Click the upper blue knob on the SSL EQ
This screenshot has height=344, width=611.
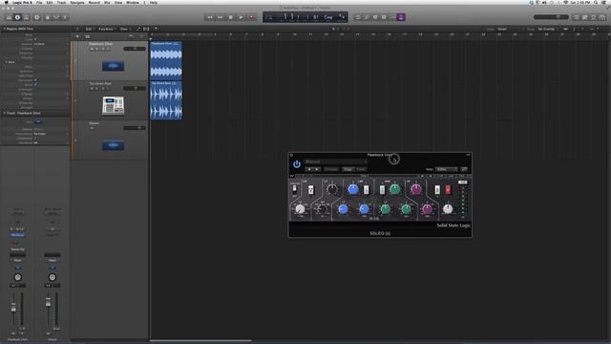[x=352, y=189]
